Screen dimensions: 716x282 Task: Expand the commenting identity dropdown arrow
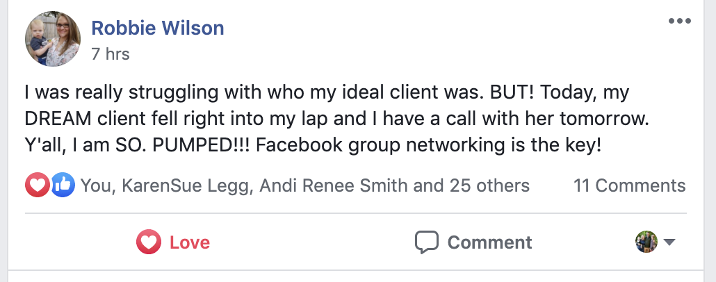(670, 242)
